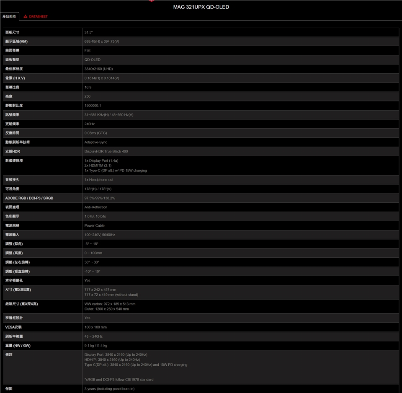Click the 1x Headphone-out value
402x393 pixels.
[99, 180]
